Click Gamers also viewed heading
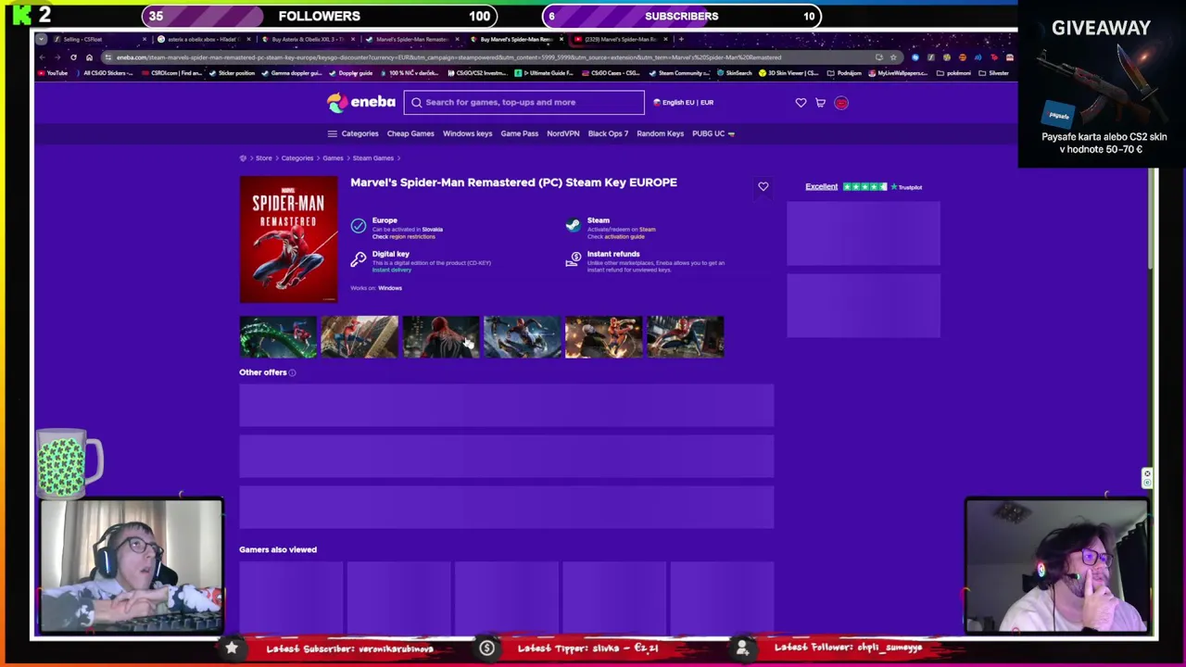Screen dimensions: 1186x667 click(x=278, y=549)
